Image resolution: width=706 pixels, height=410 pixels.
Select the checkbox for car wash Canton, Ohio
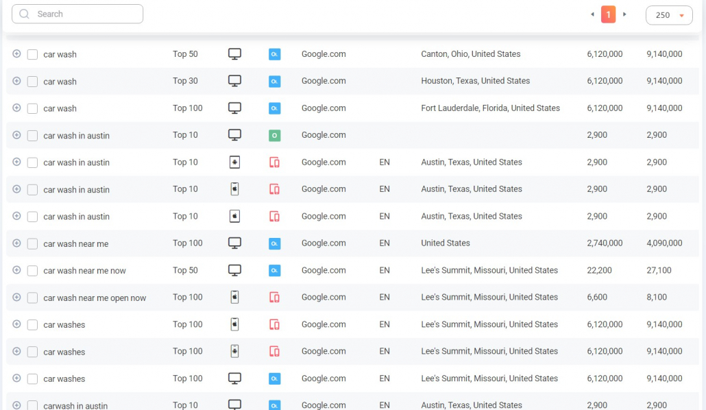[x=32, y=55]
